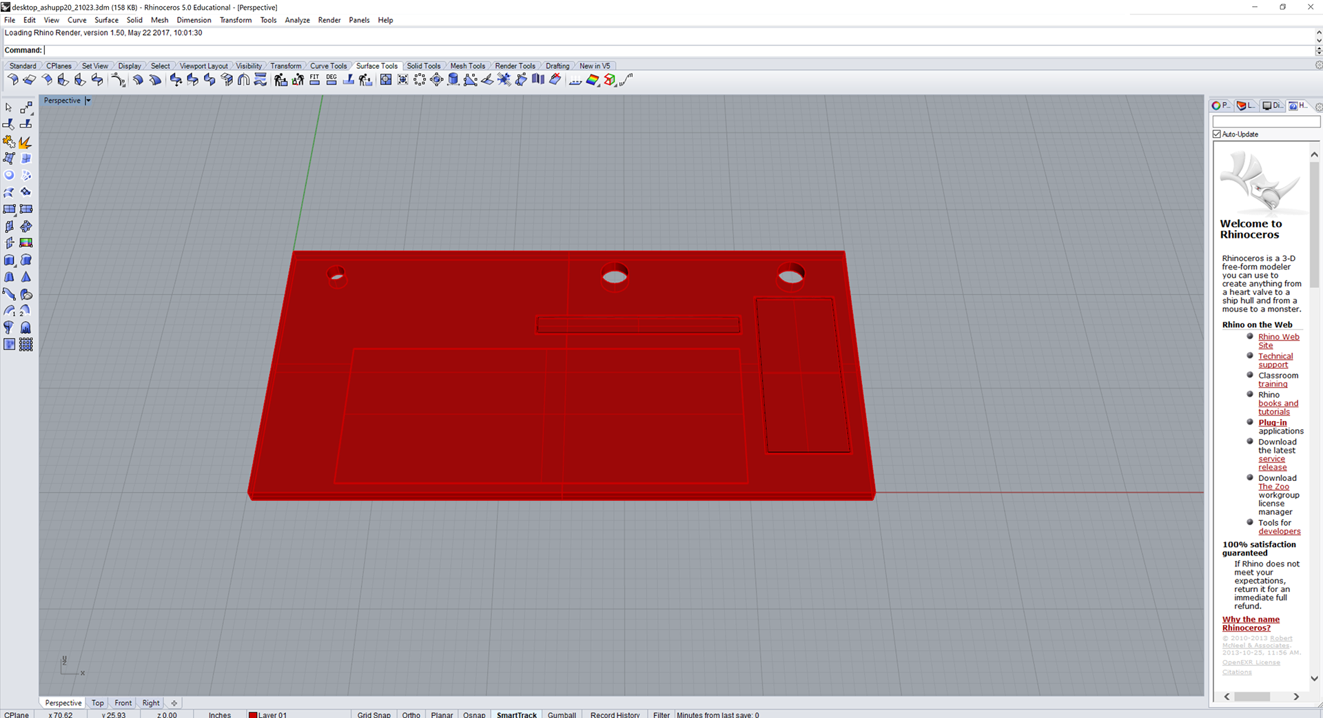1323x718 pixels.
Task: Add a new viewport tab with plus button
Action: pyautogui.click(x=174, y=703)
